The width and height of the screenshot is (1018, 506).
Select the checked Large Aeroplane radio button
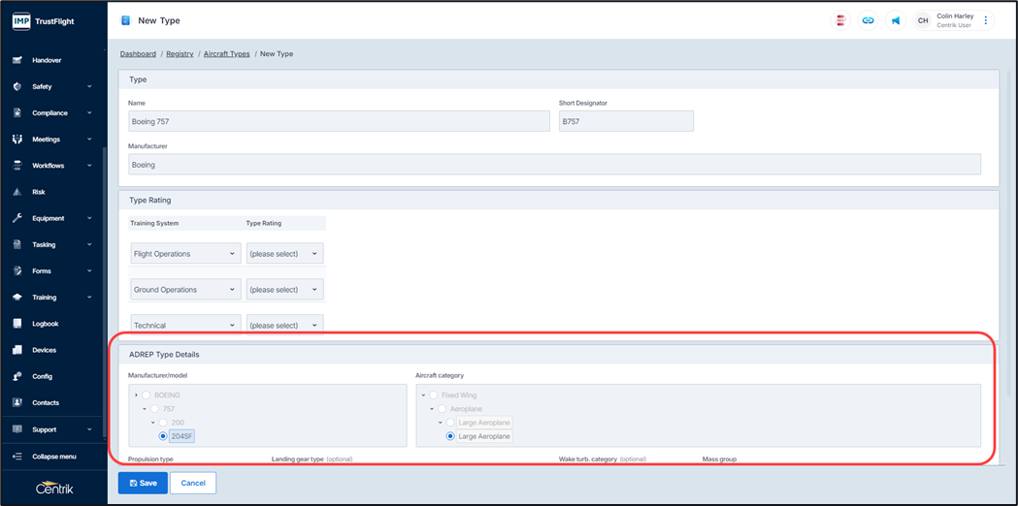pos(450,436)
